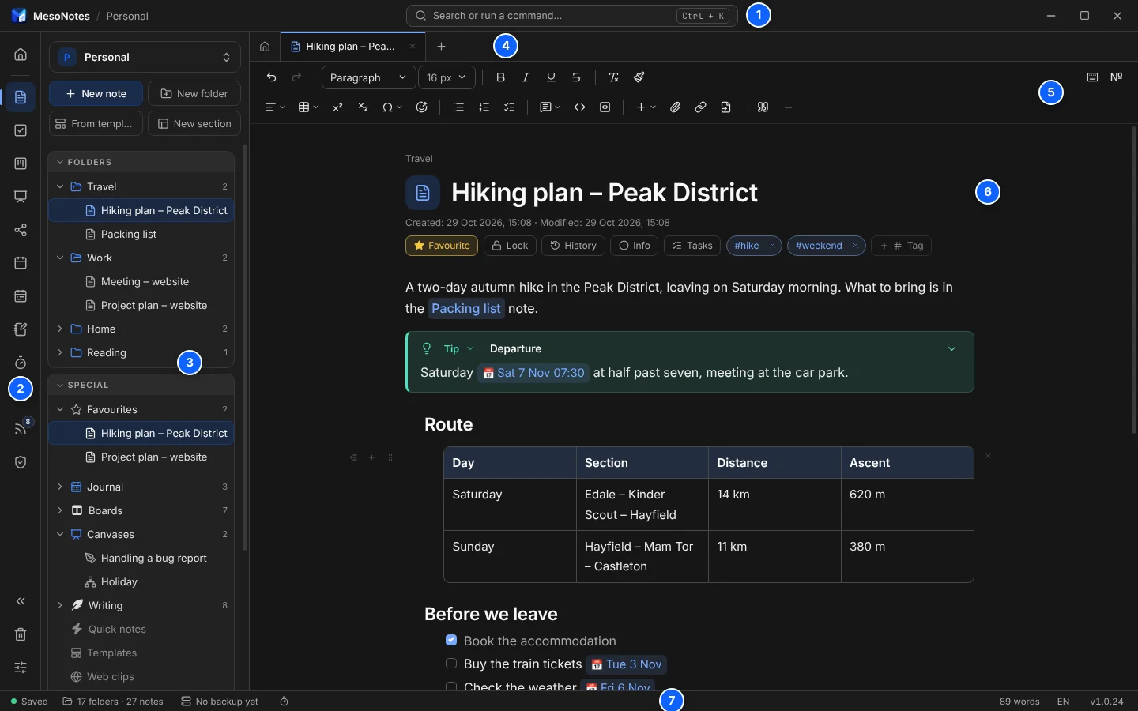Toggle bold formatting

tap(500, 77)
